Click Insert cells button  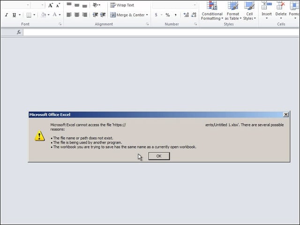267,11
